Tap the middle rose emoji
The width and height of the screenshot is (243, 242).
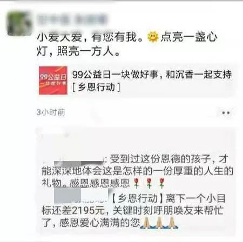[x=149, y=183]
